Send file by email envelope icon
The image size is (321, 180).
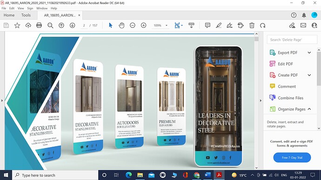pos(303,26)
